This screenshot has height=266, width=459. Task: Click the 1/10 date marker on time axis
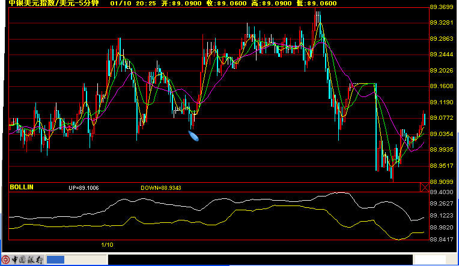tap(107, 244)
